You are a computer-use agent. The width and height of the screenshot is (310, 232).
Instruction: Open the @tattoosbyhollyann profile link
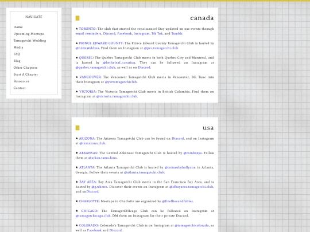coord(180,167)
